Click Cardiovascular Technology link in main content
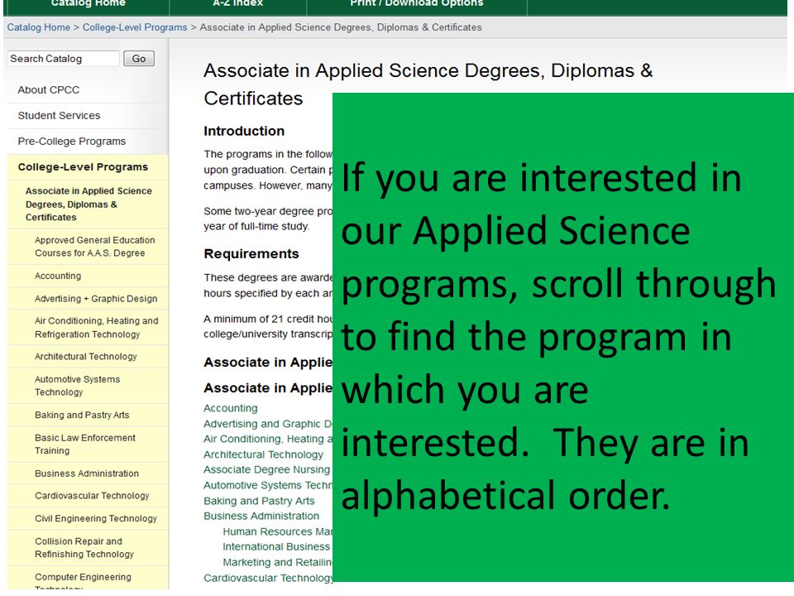The image size is (794, 596). pos(268,579)
